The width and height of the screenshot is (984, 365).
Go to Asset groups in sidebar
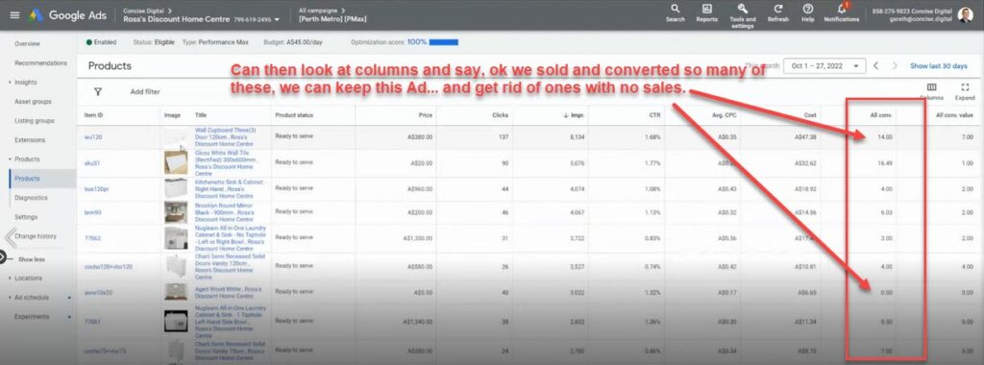click(33, 102)
